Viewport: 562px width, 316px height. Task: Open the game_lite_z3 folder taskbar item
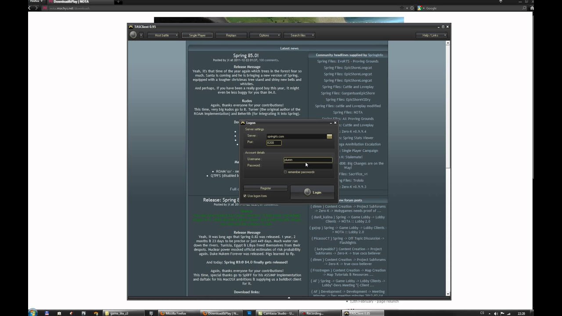[x=125, y=313]
